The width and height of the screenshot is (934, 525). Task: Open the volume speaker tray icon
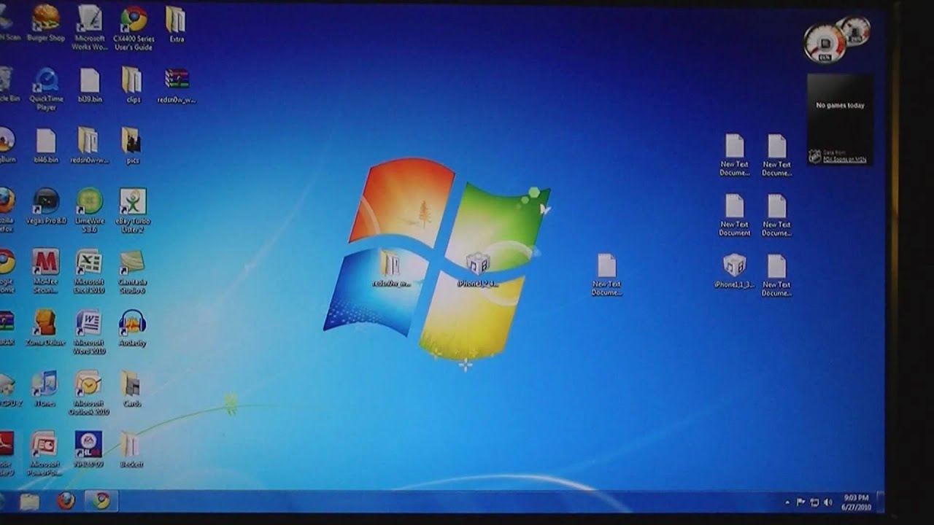pos(827,502)
